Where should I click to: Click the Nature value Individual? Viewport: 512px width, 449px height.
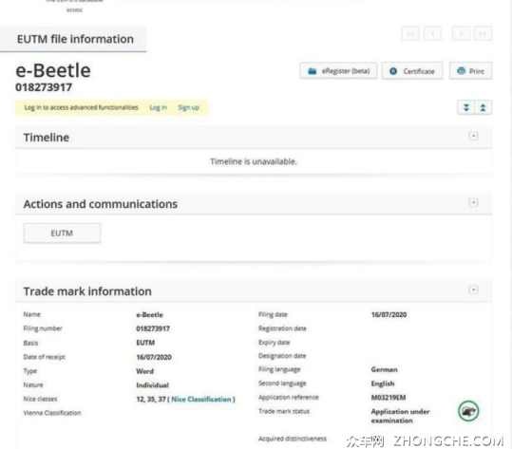coord(153,385)
